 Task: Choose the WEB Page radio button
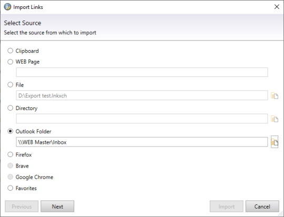point(11,62)
